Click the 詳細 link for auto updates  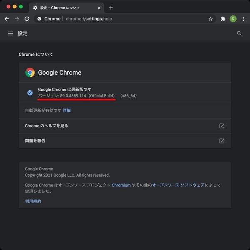point(67,110)
